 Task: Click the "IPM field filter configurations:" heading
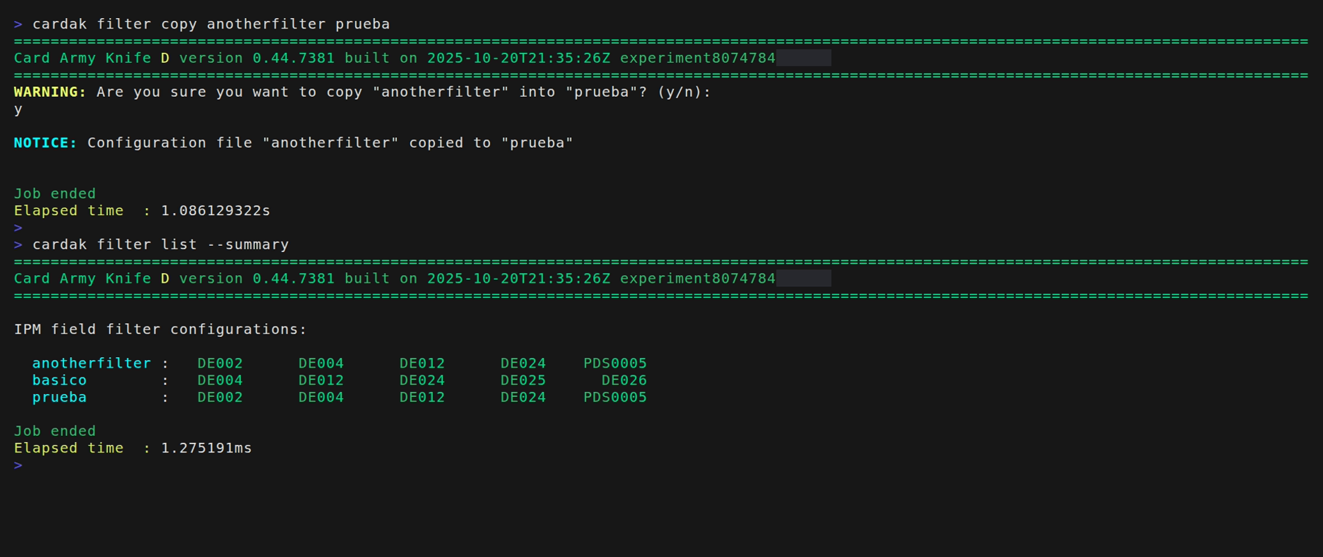point(160,329)
